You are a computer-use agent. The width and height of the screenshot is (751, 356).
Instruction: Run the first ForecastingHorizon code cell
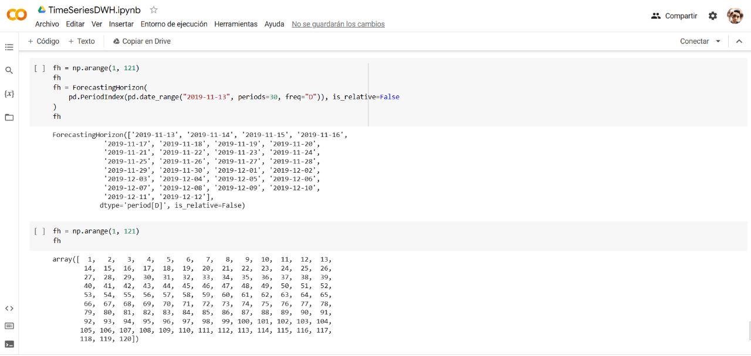pos(39,69)
